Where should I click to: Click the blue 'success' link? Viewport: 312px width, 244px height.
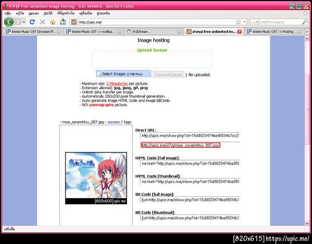tap(113, 122)
